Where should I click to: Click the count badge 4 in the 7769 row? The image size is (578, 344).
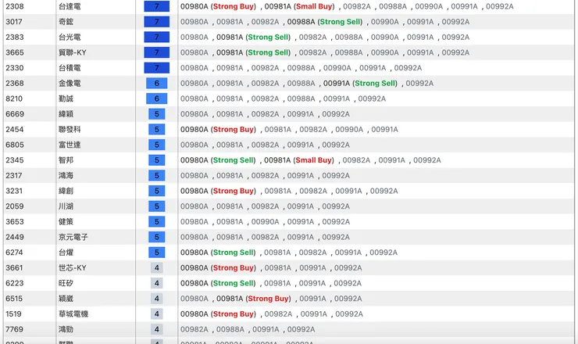click(x=157, y=329)
